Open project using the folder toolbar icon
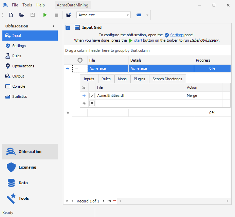The image size is (235, 217). tap(22, 15)
